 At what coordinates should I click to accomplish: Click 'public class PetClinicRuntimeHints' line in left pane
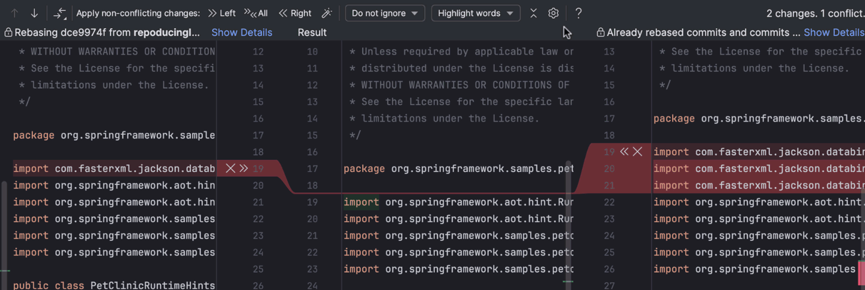[x=114, y=285]
